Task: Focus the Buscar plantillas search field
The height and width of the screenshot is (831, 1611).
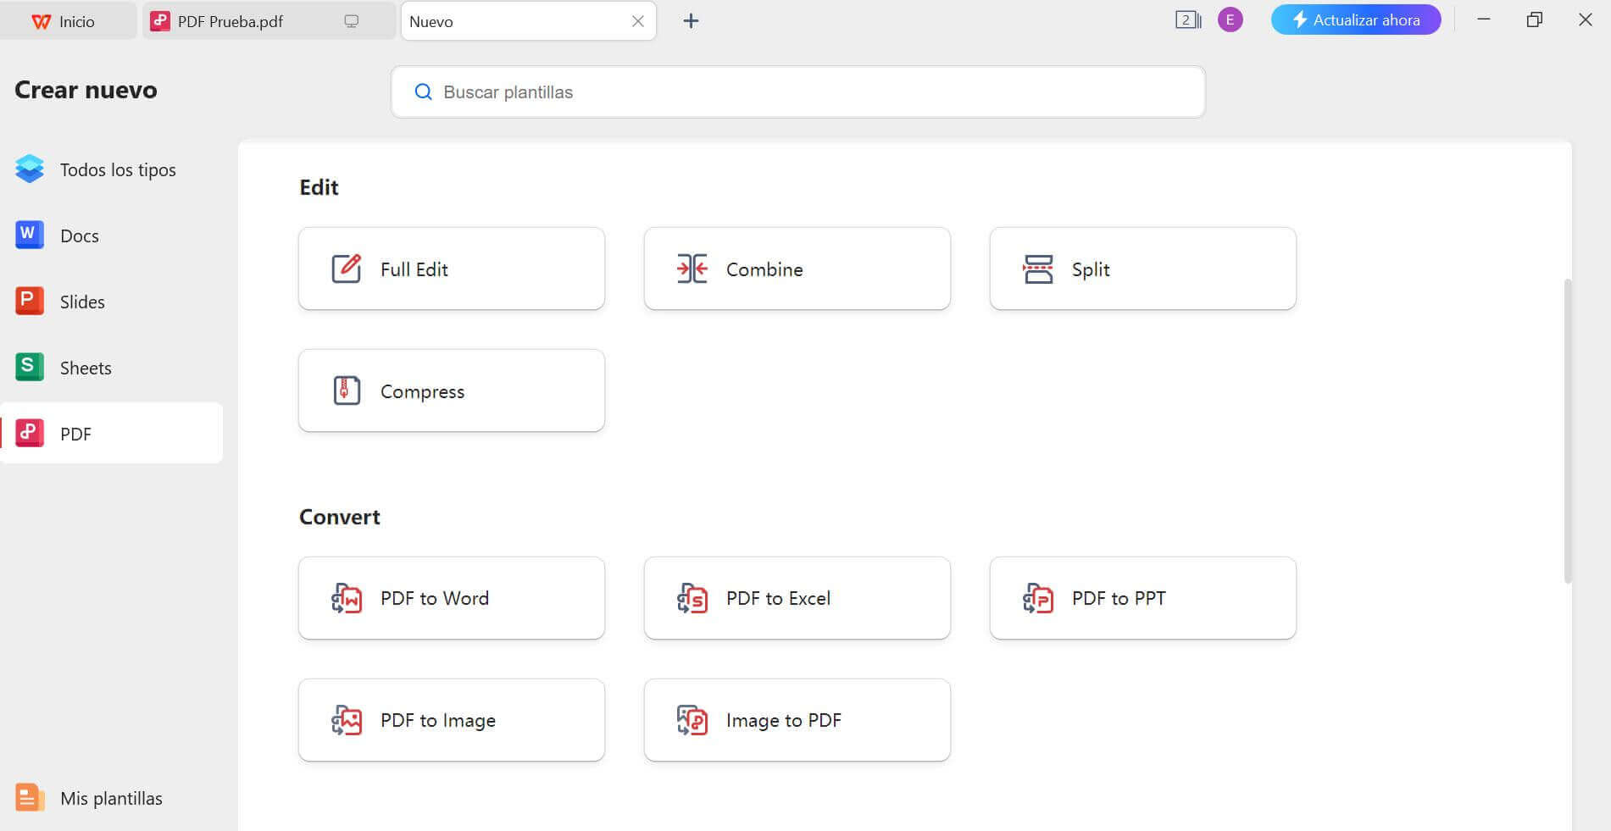Action: (x=797, y=92)
